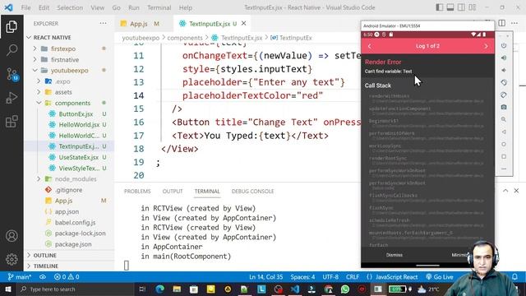Expand the assets folder
Screen dimensions: 526x296
point(39,92)
